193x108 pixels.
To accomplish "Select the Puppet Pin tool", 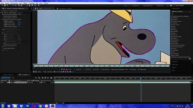I will tap(39, 5).
